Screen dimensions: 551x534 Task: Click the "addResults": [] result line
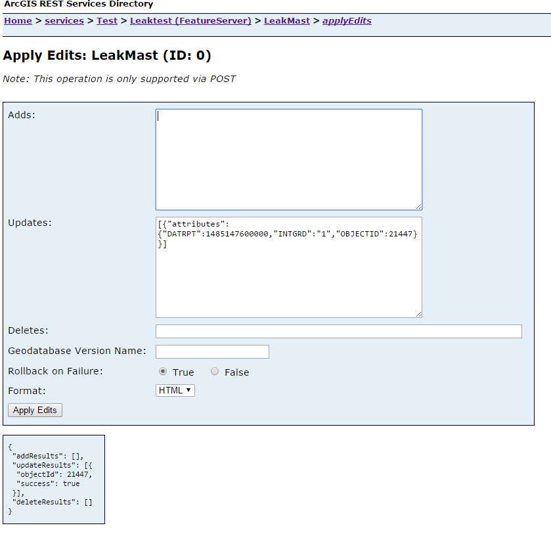point(48,456)
